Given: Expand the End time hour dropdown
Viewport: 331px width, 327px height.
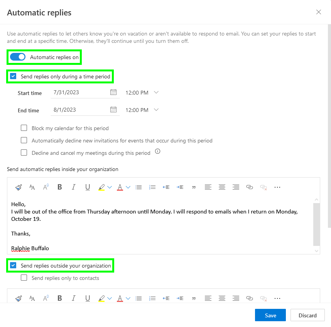Looking at the screenshot, I should 156,110.
